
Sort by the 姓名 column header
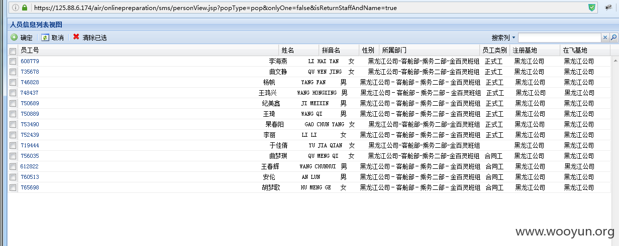tap(299, 50)
